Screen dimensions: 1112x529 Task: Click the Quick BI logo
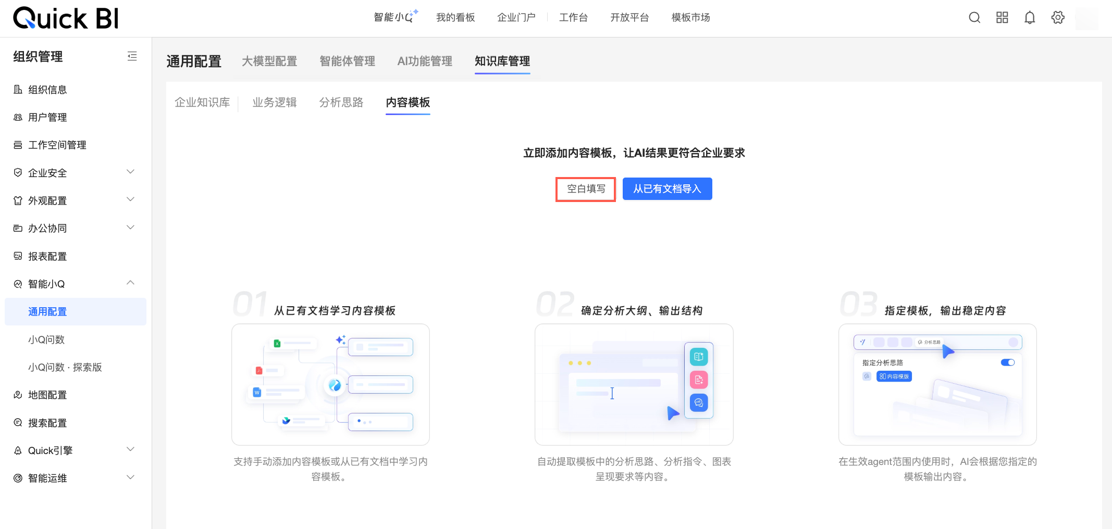66,18
